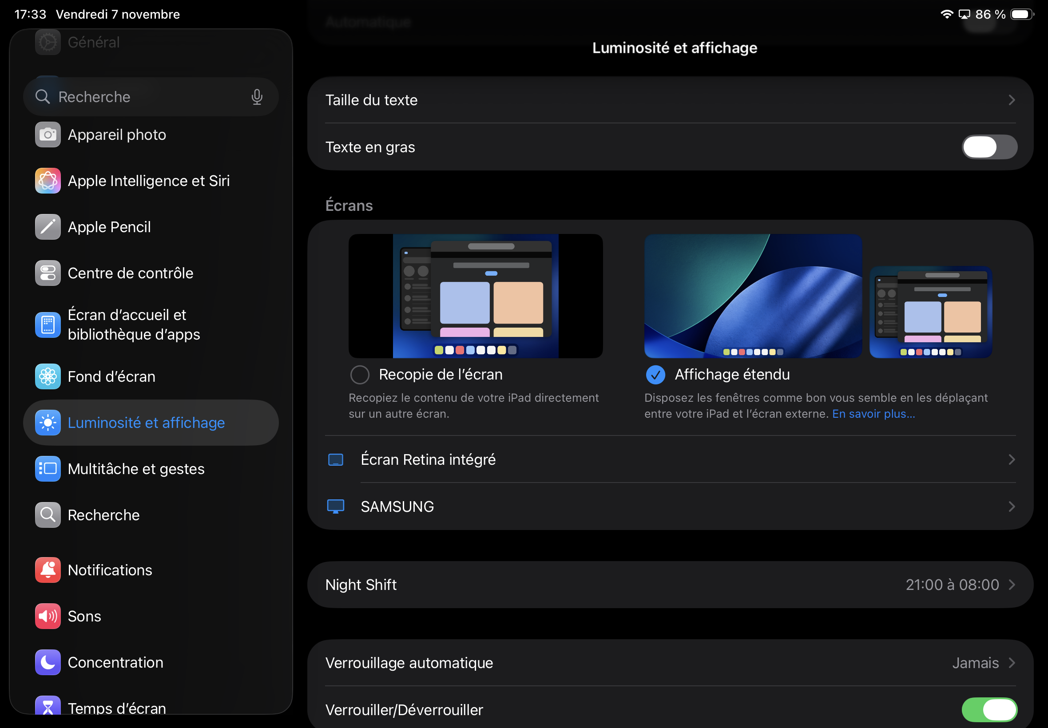Viewport: 1048px width, 728px height.
Task: Tap the Concentration moon icon
Action: click(x=48, y=662)
